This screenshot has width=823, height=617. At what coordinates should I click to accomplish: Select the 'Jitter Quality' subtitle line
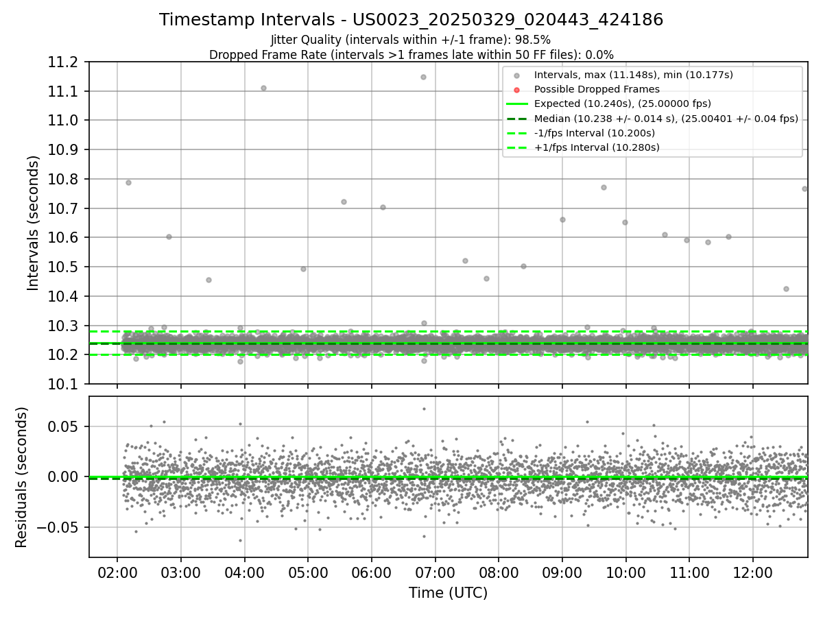click(x=411, y=40)
